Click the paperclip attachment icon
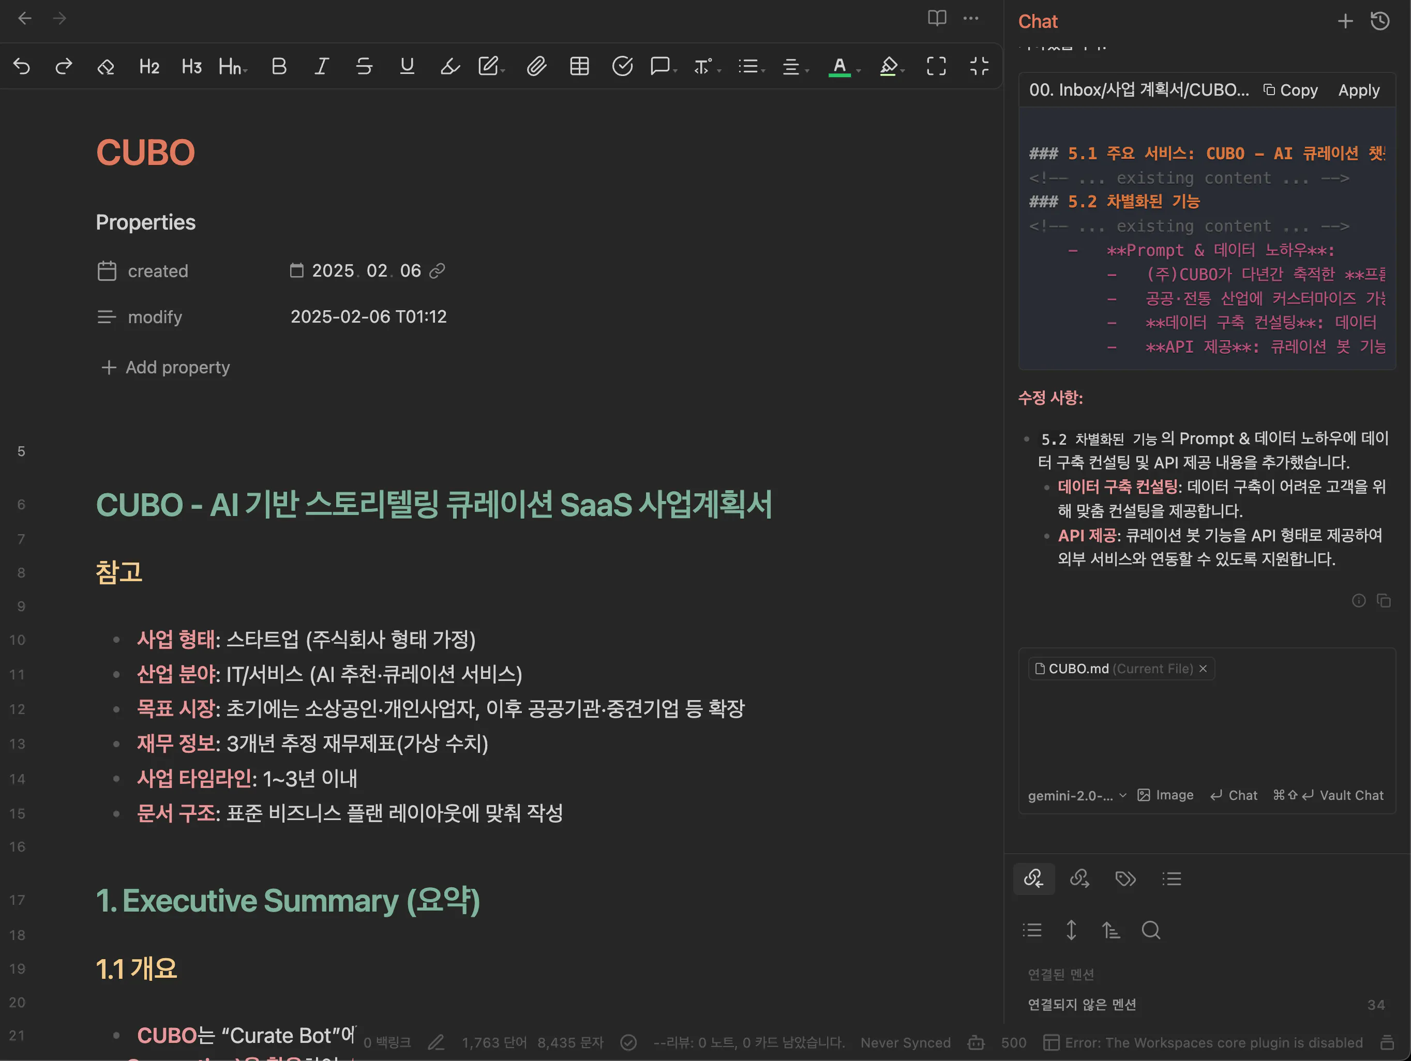 [x=536, y=66]
